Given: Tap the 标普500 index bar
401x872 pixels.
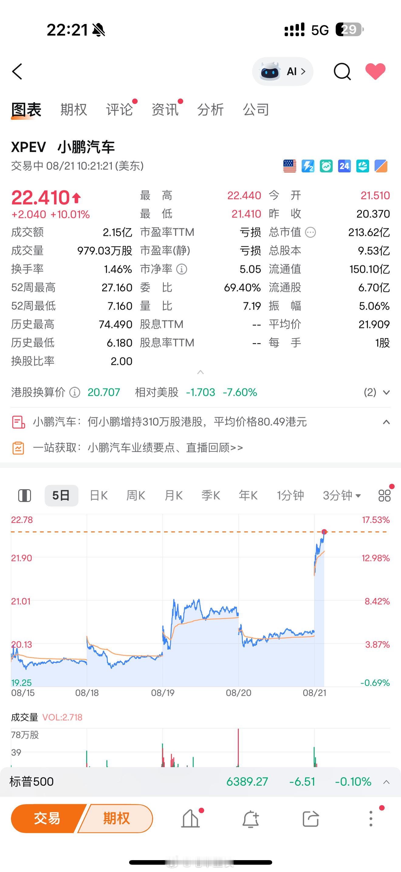Looking at the screenshot, I should pos(200,782).
